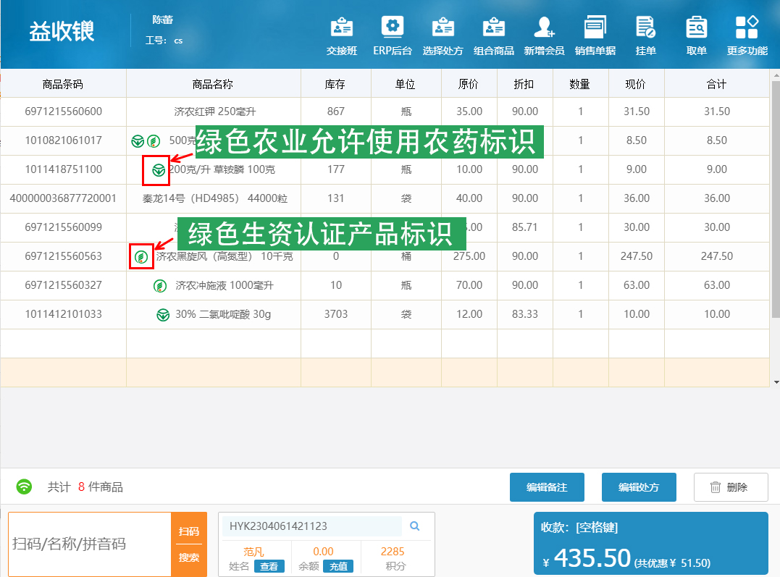
Task: Click the 查看 member name button
Action: pos(269,566)
